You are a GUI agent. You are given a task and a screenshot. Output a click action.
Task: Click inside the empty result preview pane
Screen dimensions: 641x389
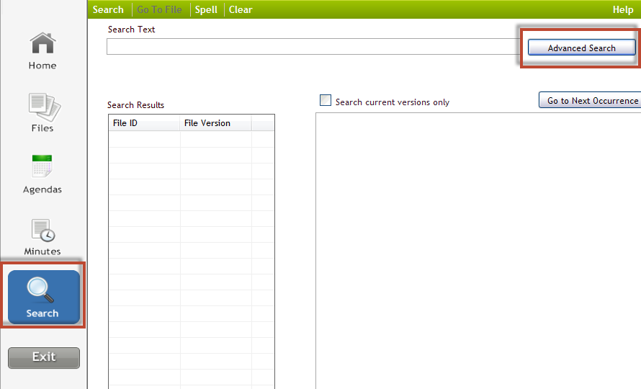475,252
